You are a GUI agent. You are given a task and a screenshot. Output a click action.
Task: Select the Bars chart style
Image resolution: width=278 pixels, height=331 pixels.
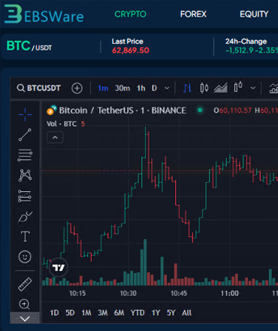pos(187,88)
